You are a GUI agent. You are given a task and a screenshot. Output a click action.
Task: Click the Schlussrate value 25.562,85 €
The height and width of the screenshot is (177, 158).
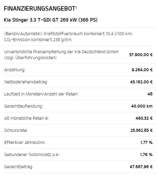(142, 130)
